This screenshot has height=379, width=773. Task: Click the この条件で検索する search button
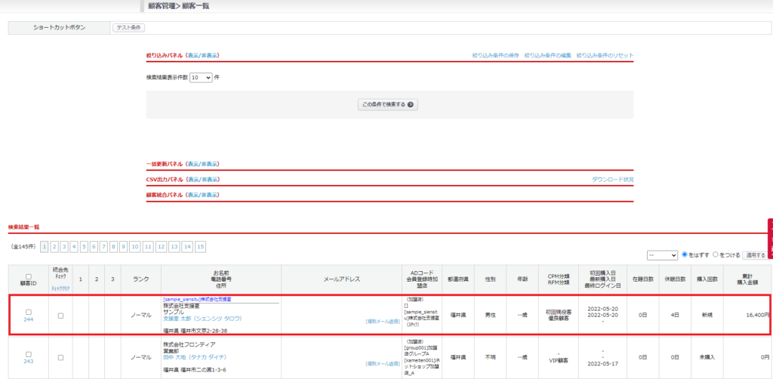click(x=388, y=105)
